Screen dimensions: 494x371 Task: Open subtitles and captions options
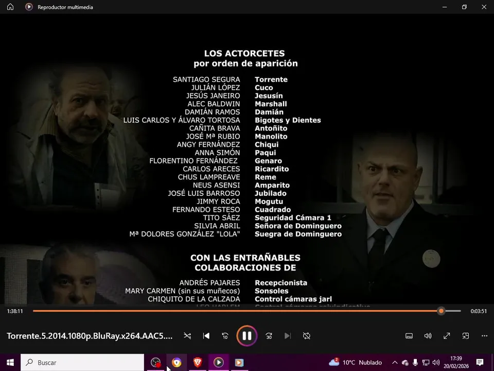pos(409,336)
